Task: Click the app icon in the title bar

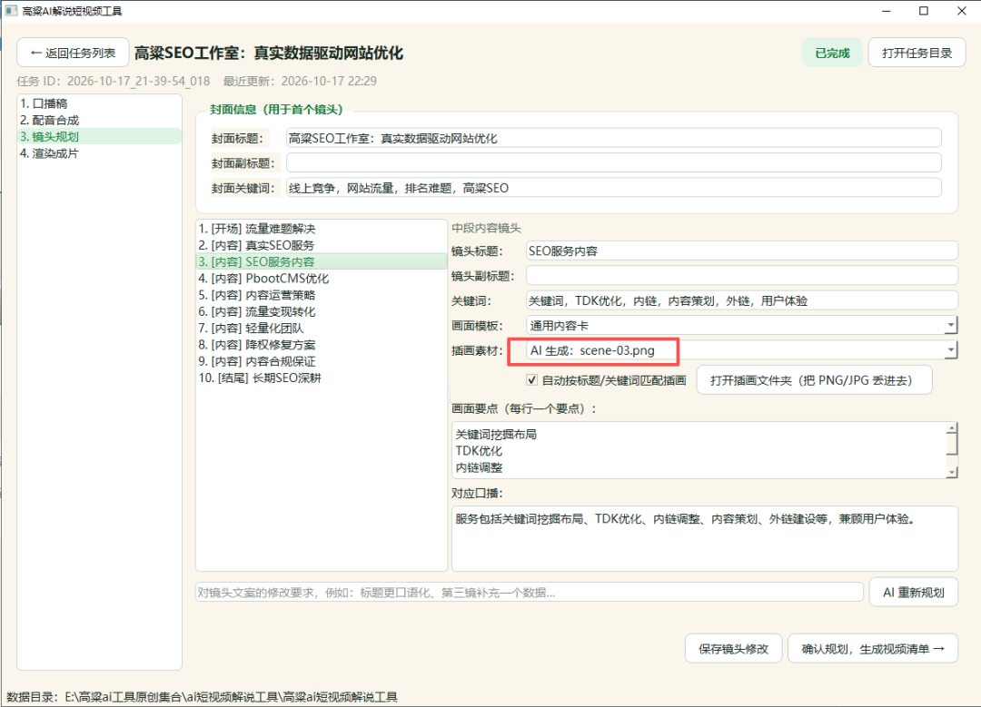Action: pos(11,11)
